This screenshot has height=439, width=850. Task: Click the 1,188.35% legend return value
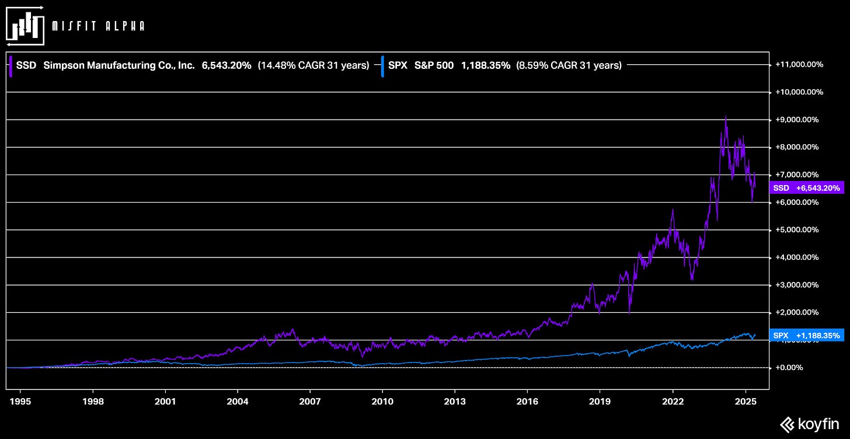pyautogui.click(x=486, y=66)
